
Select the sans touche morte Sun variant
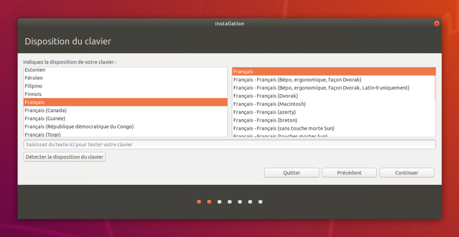333,128
